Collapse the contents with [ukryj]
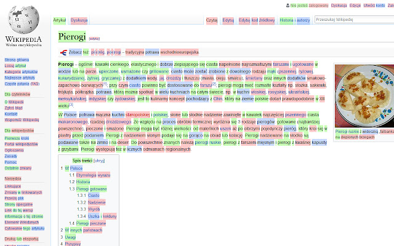394x246 pixels. (x=99, y=161)
